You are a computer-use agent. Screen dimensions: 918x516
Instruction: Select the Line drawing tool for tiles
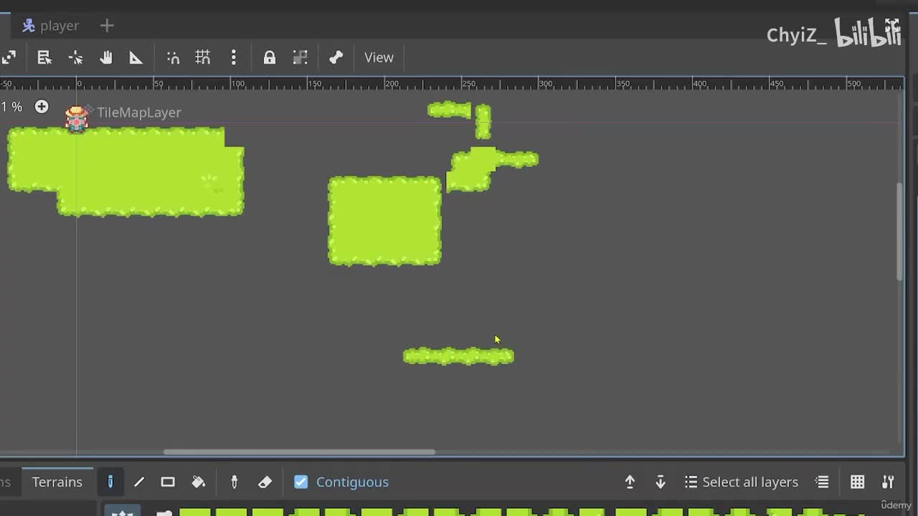[x=139, y=482]
